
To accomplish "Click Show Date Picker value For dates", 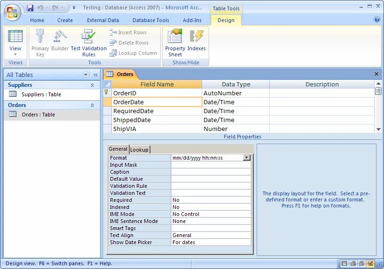I will [211, 242].
